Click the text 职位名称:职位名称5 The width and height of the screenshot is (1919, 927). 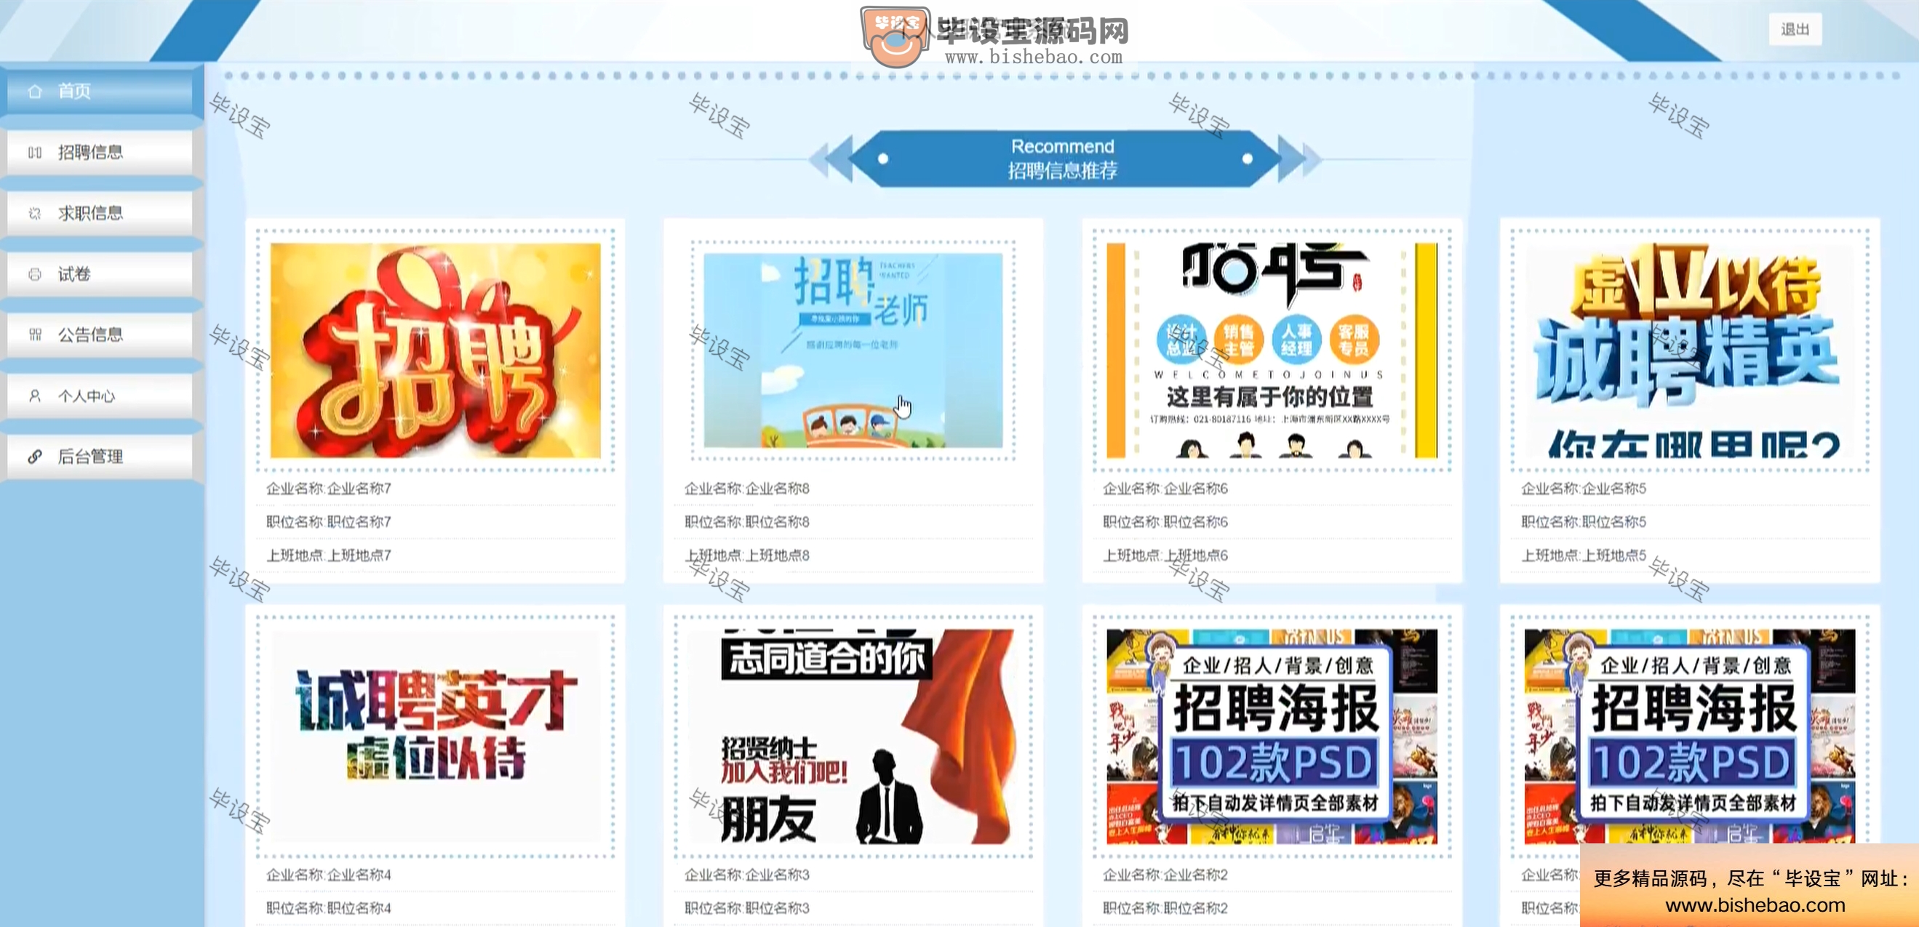(1584, 522)
